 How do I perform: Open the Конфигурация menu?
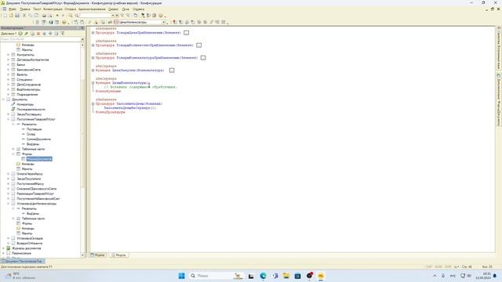tap(53, 9)
